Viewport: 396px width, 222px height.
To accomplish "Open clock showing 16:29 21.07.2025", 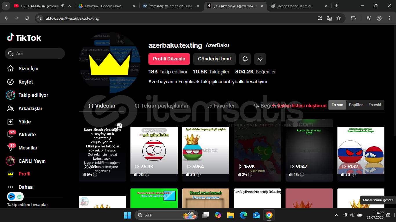I will [x=375, y=215].
